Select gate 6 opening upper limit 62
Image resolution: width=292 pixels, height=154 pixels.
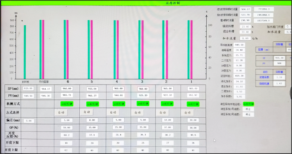click(x=66, y=150)
